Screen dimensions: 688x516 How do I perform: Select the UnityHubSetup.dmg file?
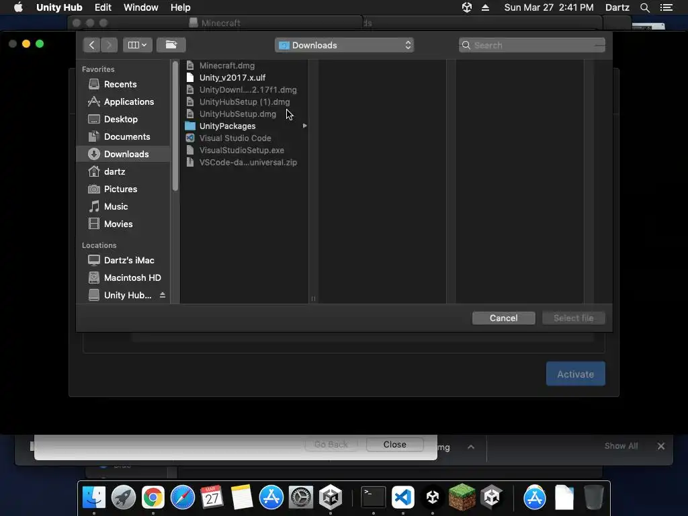(x=244, y=114)
